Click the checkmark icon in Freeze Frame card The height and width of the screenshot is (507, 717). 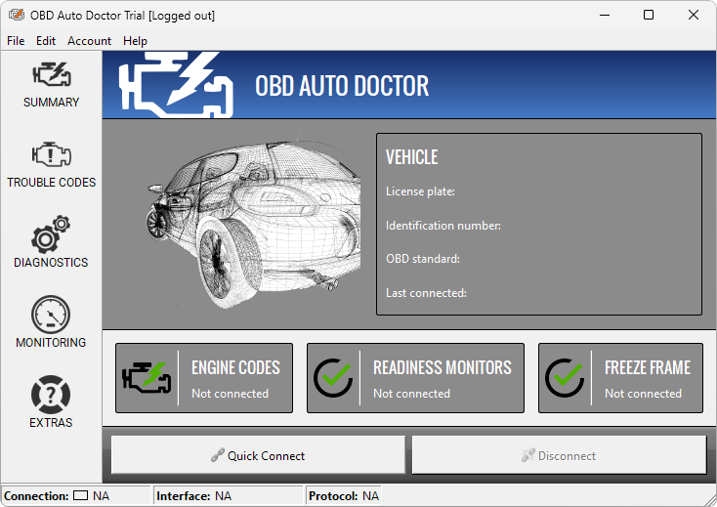coord(565,378)
